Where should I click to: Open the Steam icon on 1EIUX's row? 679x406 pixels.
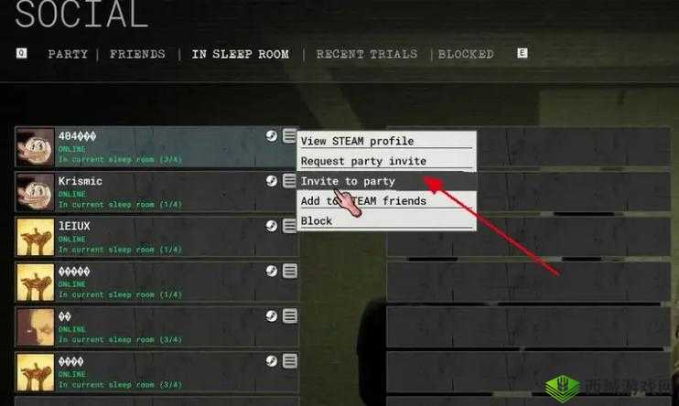point(271,226)
